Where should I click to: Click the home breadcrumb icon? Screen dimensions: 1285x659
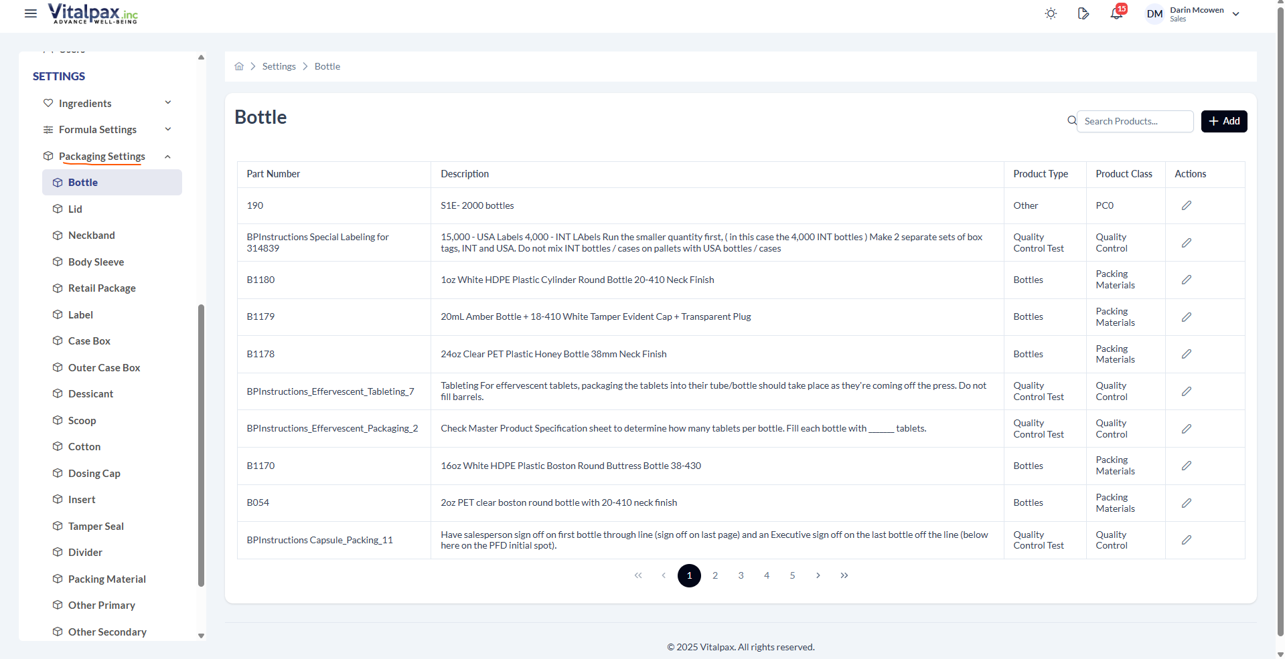(x=239, y=66)
